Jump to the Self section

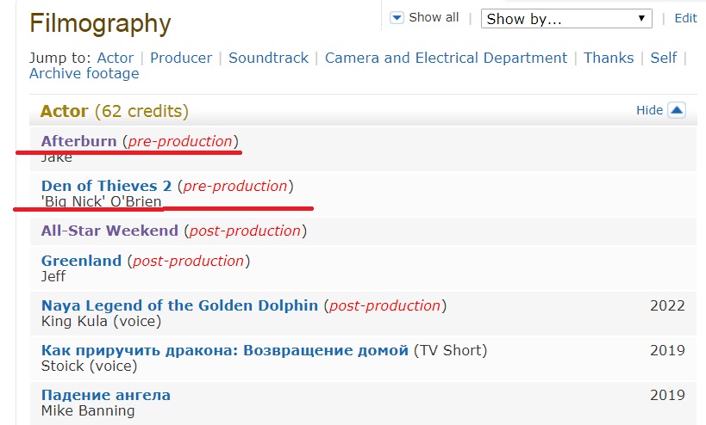pos(664,58)
